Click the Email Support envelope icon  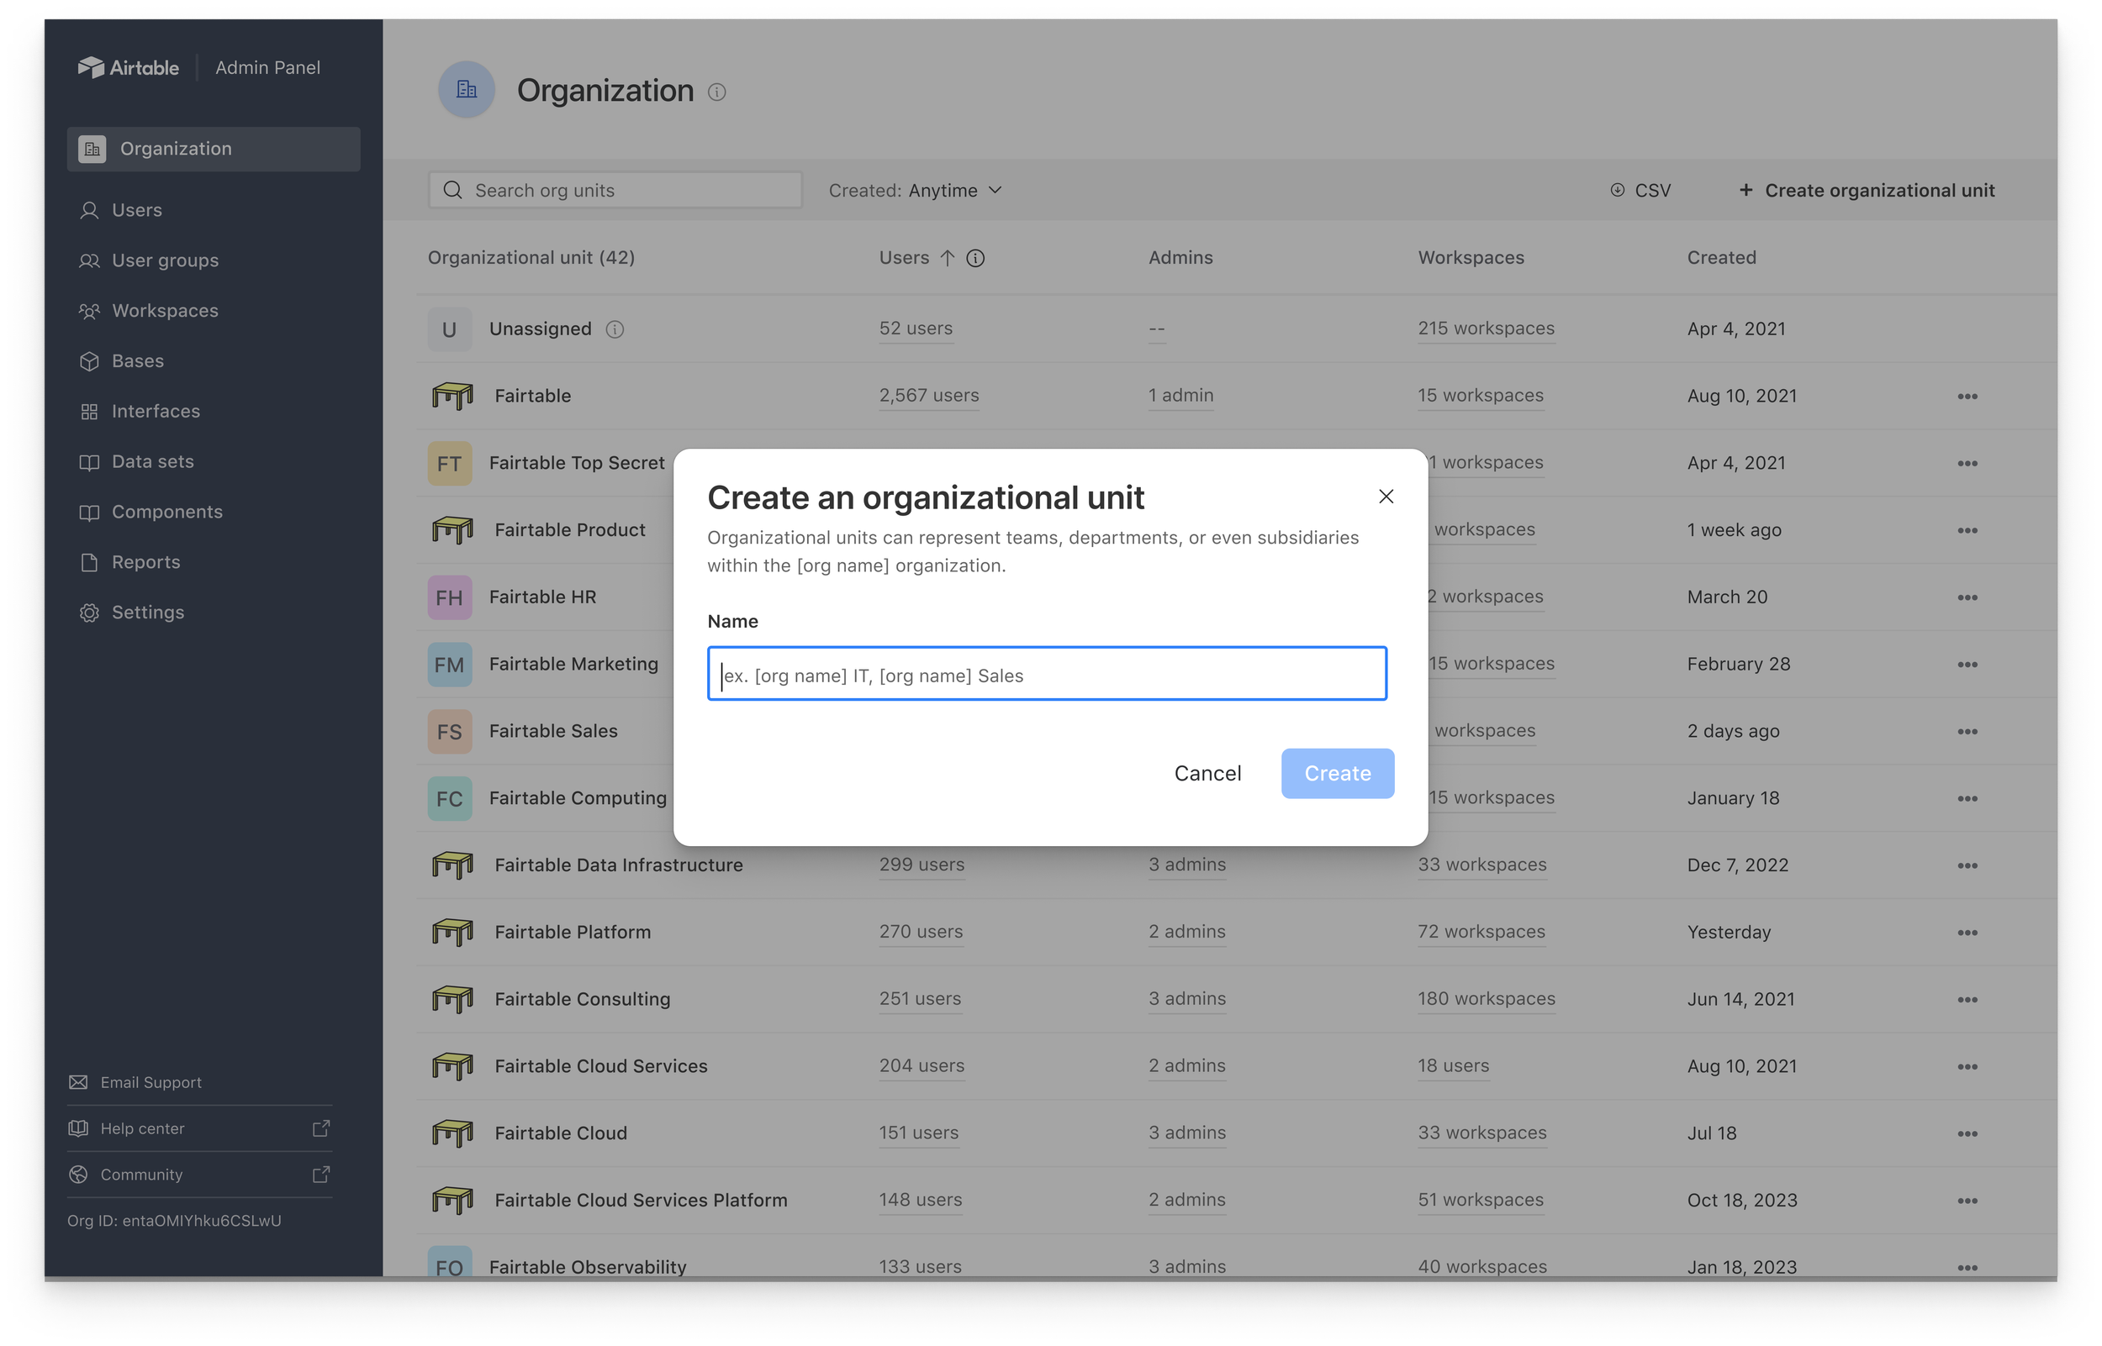point(80,1082)
